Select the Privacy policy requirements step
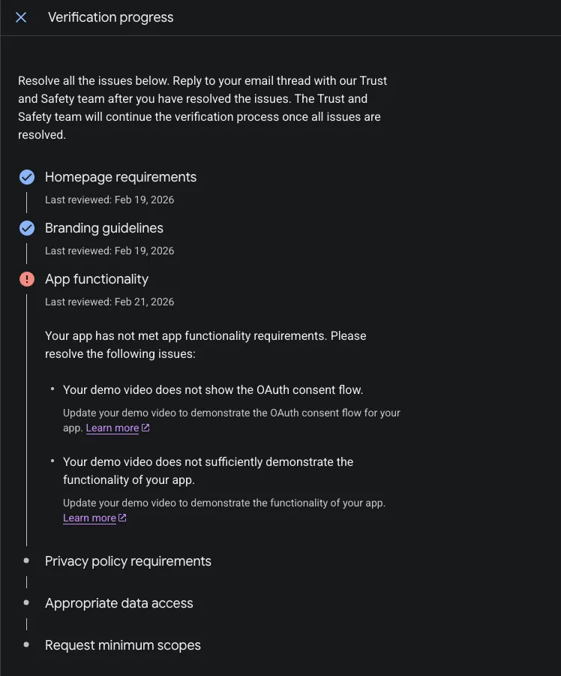561x676 pixels. (x=128, y=561)
